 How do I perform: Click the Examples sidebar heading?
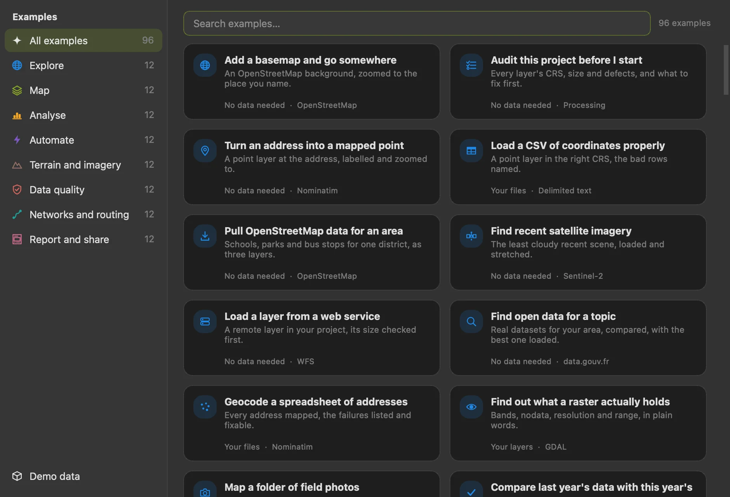click(35, 17)
